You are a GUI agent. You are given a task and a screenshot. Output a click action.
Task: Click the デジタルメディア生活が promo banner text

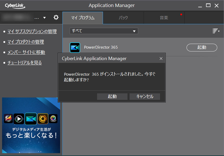click(31, 129)
